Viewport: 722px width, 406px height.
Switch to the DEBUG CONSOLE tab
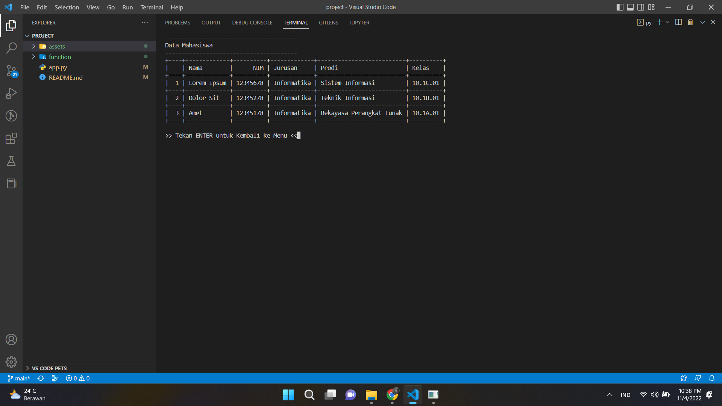252,23
